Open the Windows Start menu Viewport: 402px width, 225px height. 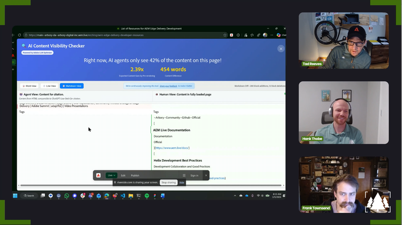[x=17, y=196]
